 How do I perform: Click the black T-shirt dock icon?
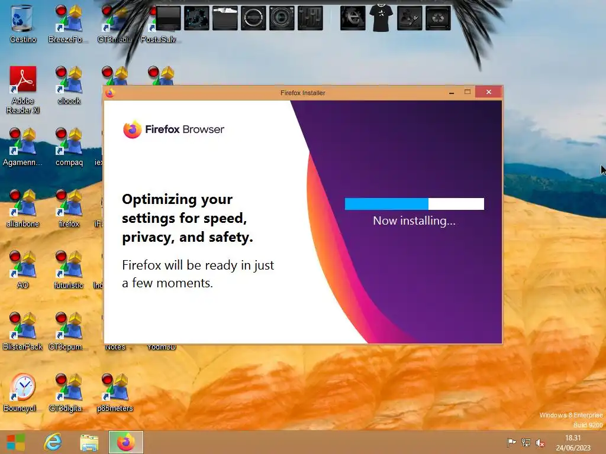(381, 18)
